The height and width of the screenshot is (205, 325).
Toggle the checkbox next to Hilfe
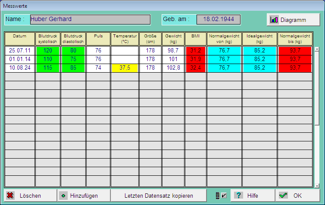[x=224, y=196]
